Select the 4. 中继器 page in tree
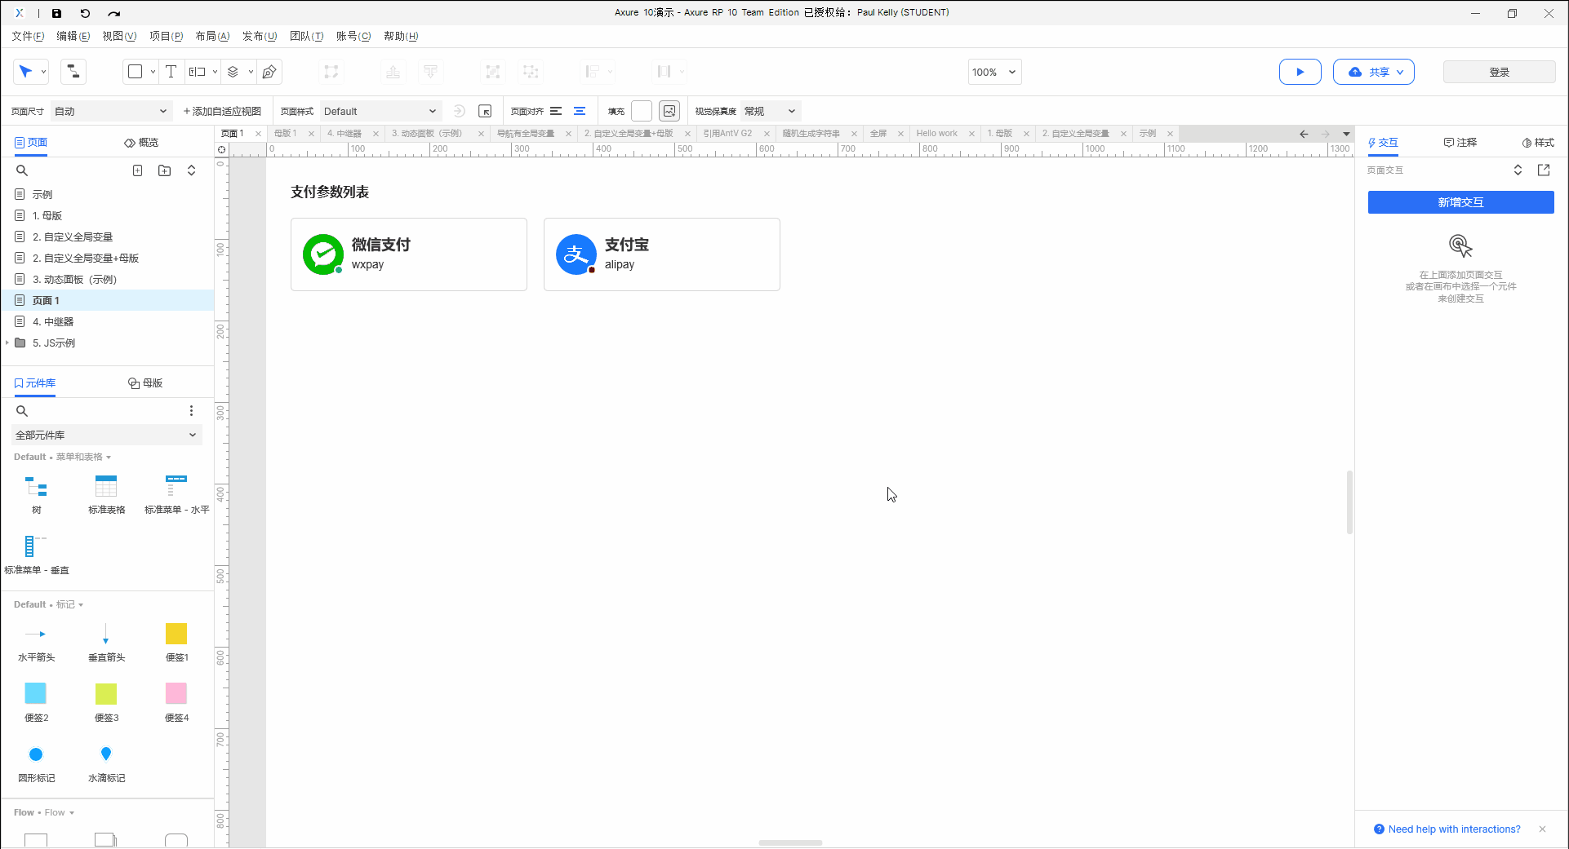The width and height of the screenshot is (1569, 849). click(53, 322)
